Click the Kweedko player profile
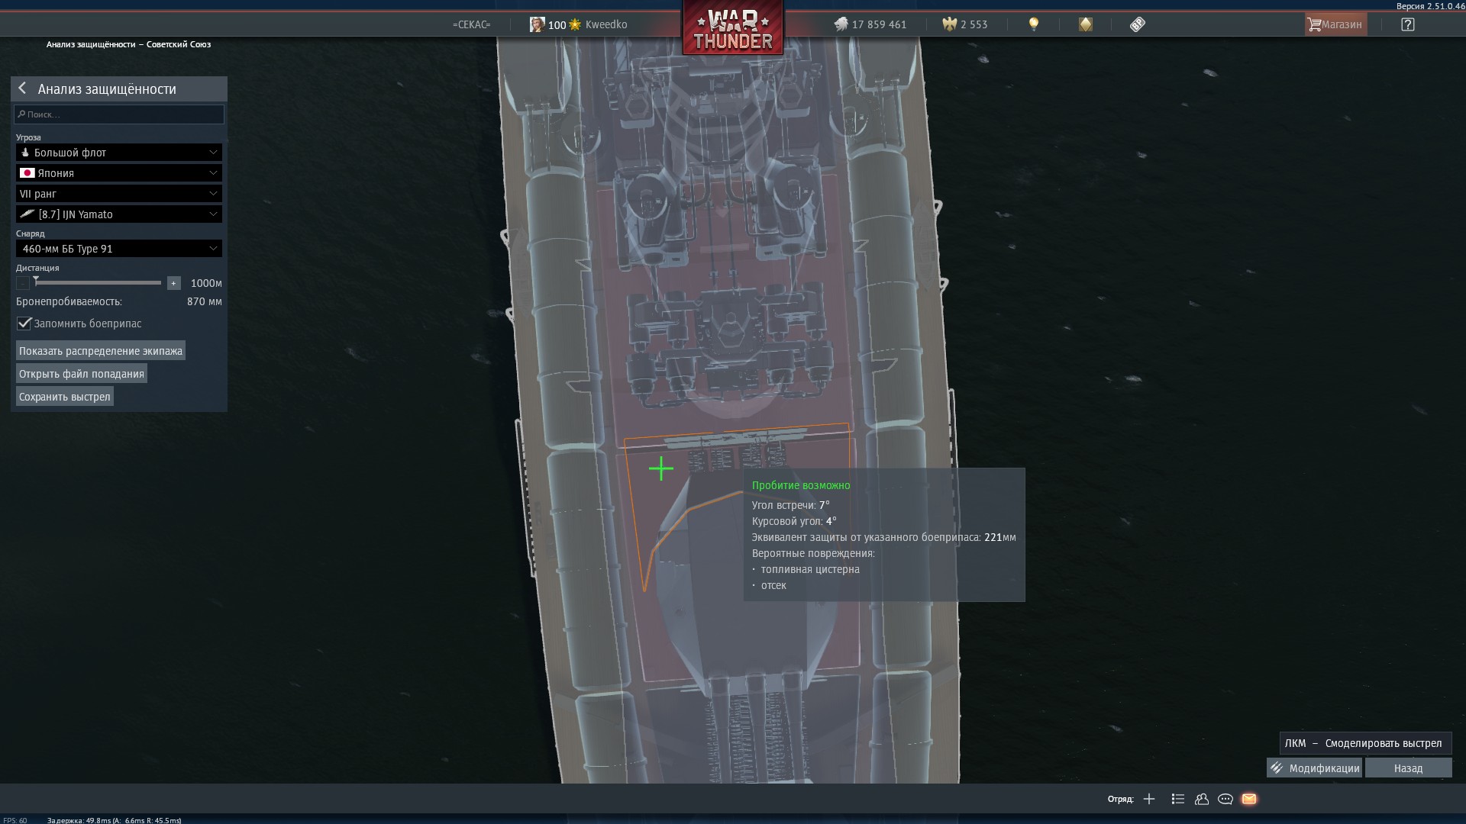 tap(605, 24)
